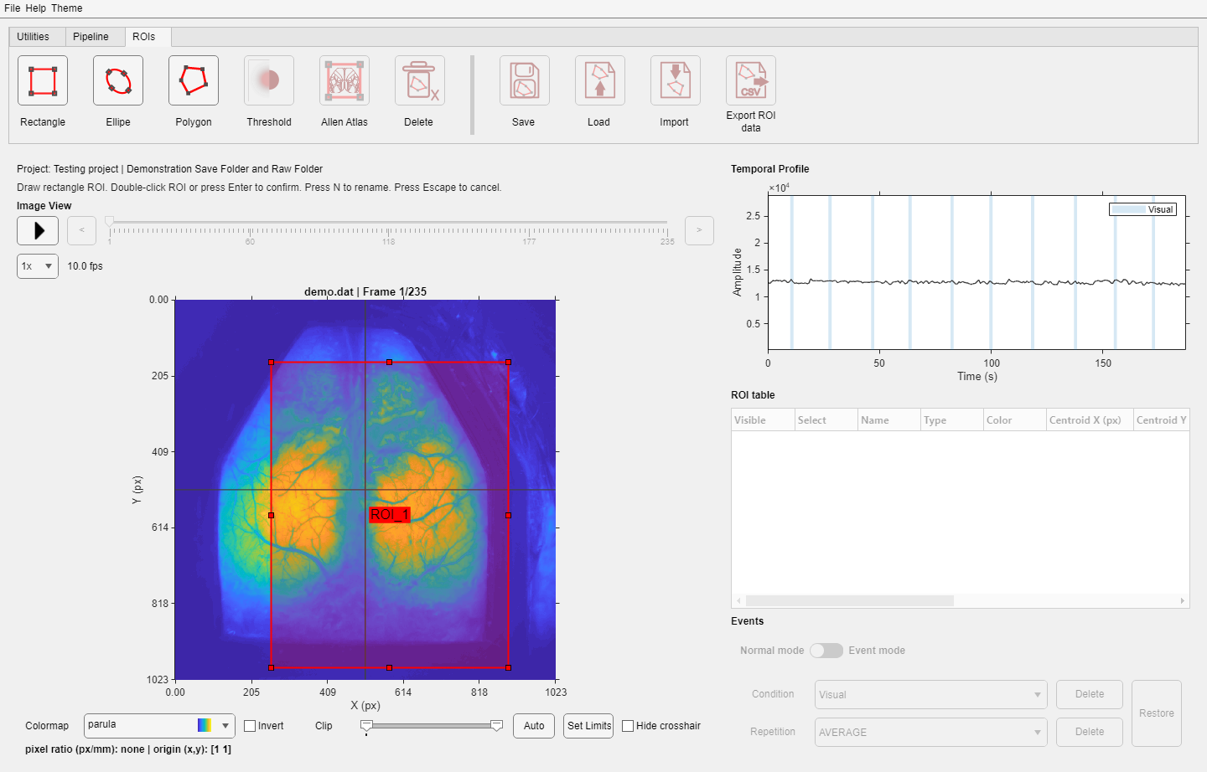Click the frame slider track
Viewport: 1207px width, 772px height.
click(x=388, y=223)
